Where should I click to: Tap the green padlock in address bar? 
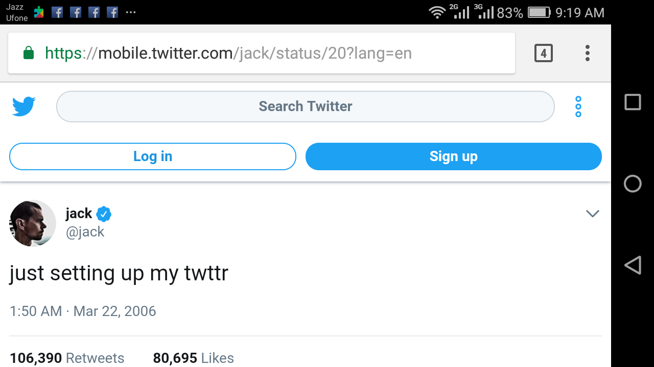29,53
